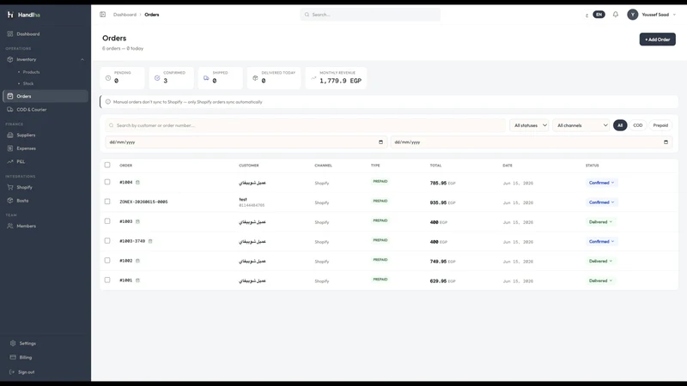This screenshot has height=386, width=687.
Task: Click the Suppliers icon in sidebar
Action: [10, 135]
